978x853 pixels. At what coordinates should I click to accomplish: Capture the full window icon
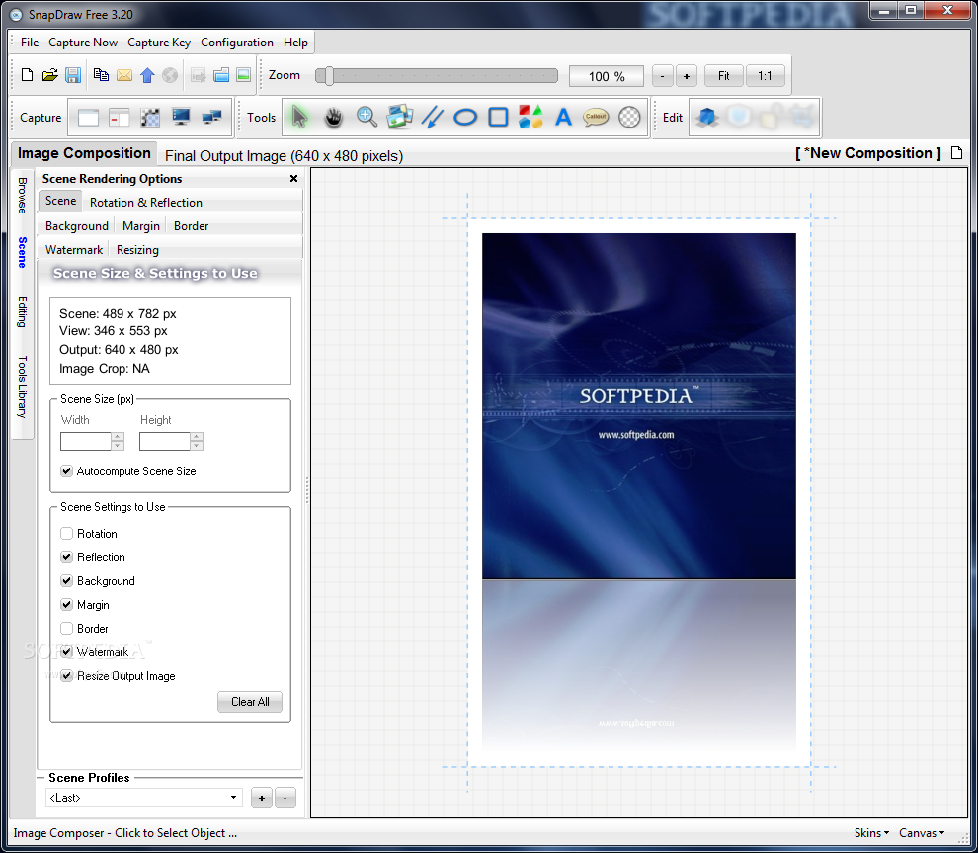[88, 118]
